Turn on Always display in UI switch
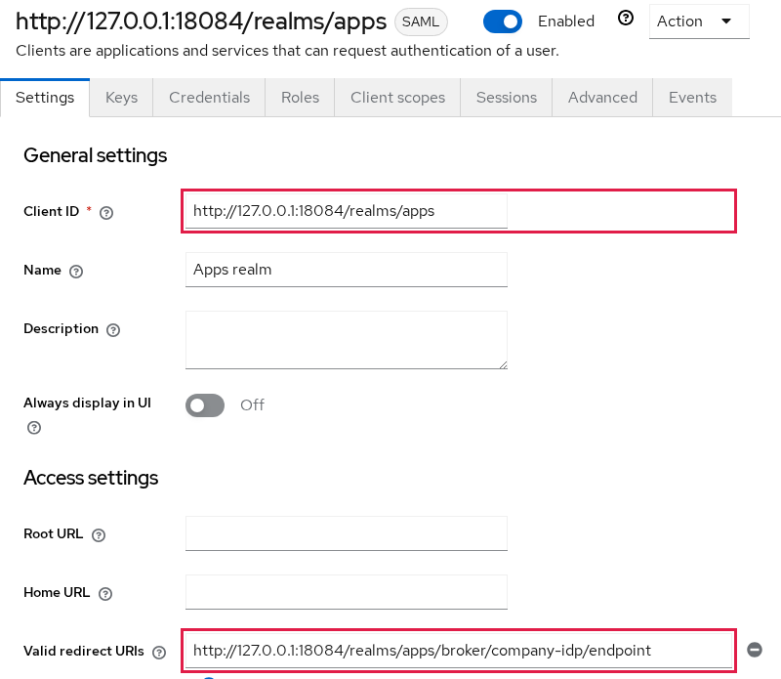This screenshot has width=781, height=679. [x=205, y=405]
